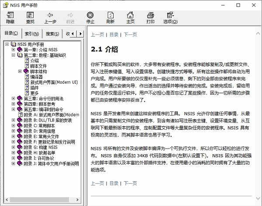Expand 第五章: 编译时的命令 node
The width and height of the screenshot is (262, 206).
(x=14, y=109)
